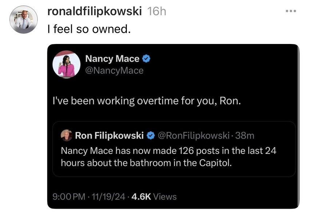
Task: Click the Ron Filipkowski display name
Action: click(x=109, y=136)
